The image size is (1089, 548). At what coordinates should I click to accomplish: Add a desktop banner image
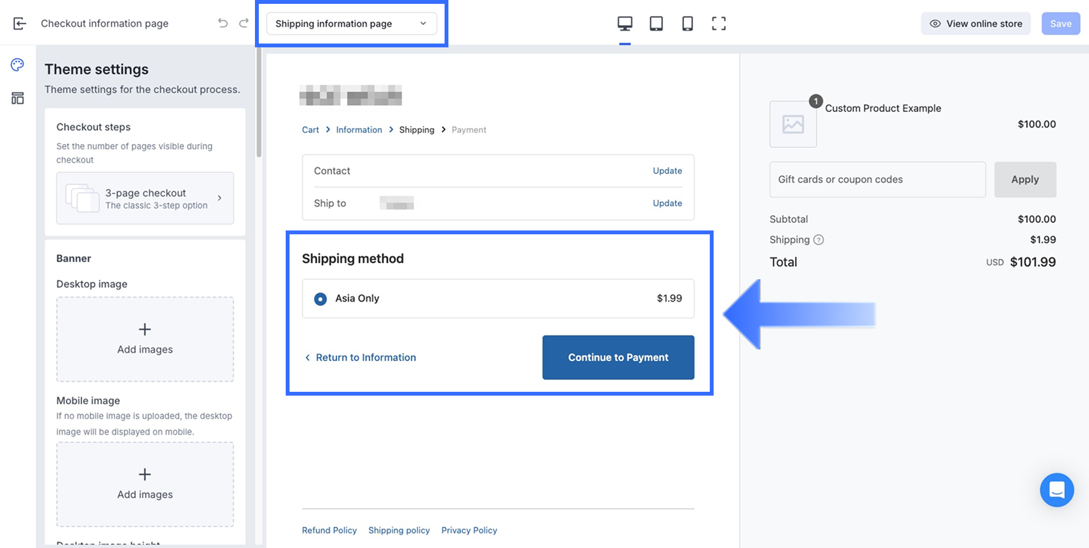(145, 339)
